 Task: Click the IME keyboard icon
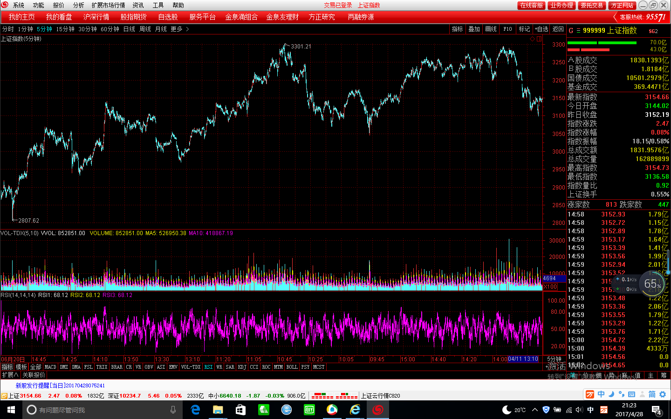632,394
